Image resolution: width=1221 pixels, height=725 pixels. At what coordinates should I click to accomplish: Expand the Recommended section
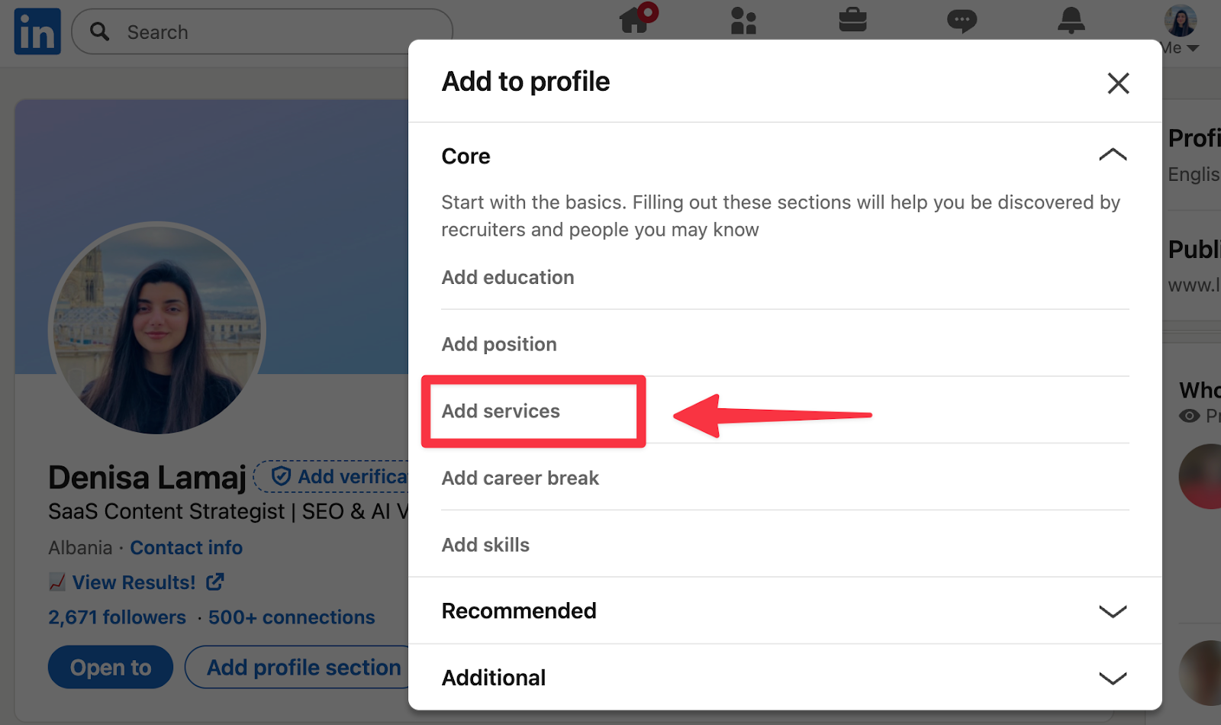[x=1113, y=611]
